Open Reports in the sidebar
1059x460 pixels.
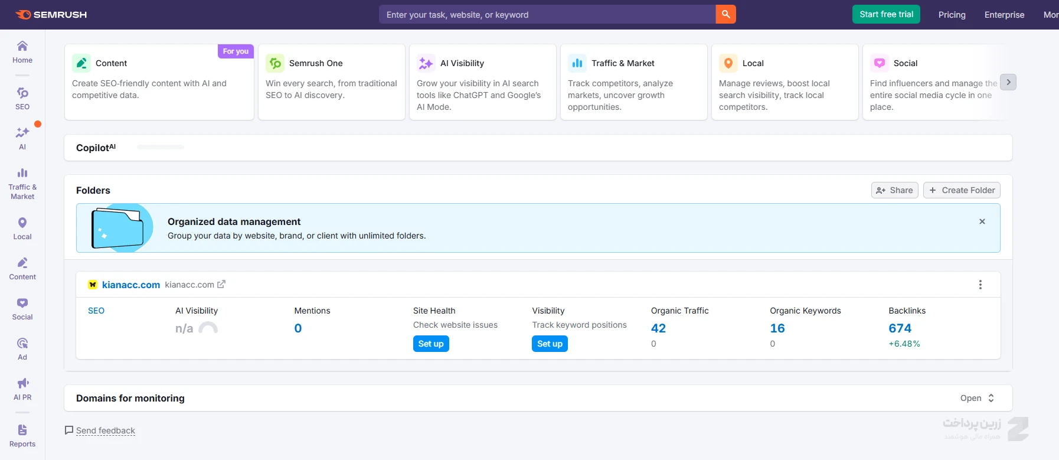(22, 436)
